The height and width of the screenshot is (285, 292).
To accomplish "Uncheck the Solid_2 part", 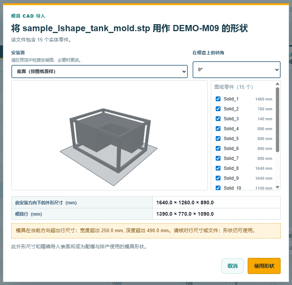I will click(x=218, y=109).
